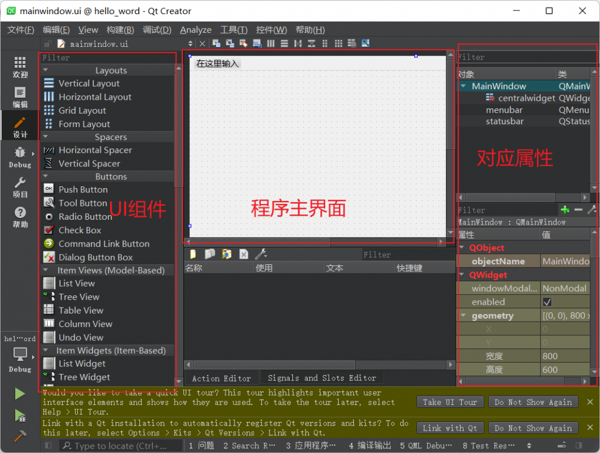Viewport: 600px width, 453px height.
Task: Open 1 问题 (Issues) output pane
Action: pyautogui.click(x=202, y=445)
